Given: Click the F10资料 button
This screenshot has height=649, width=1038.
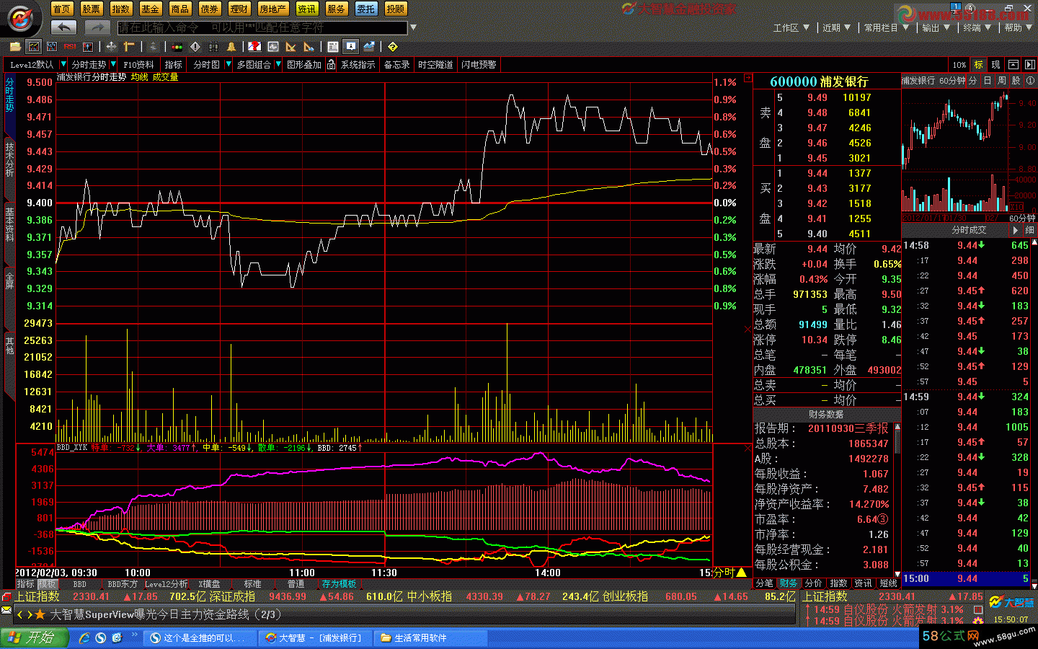Looking at the screenshot, I should pos(138,65).
